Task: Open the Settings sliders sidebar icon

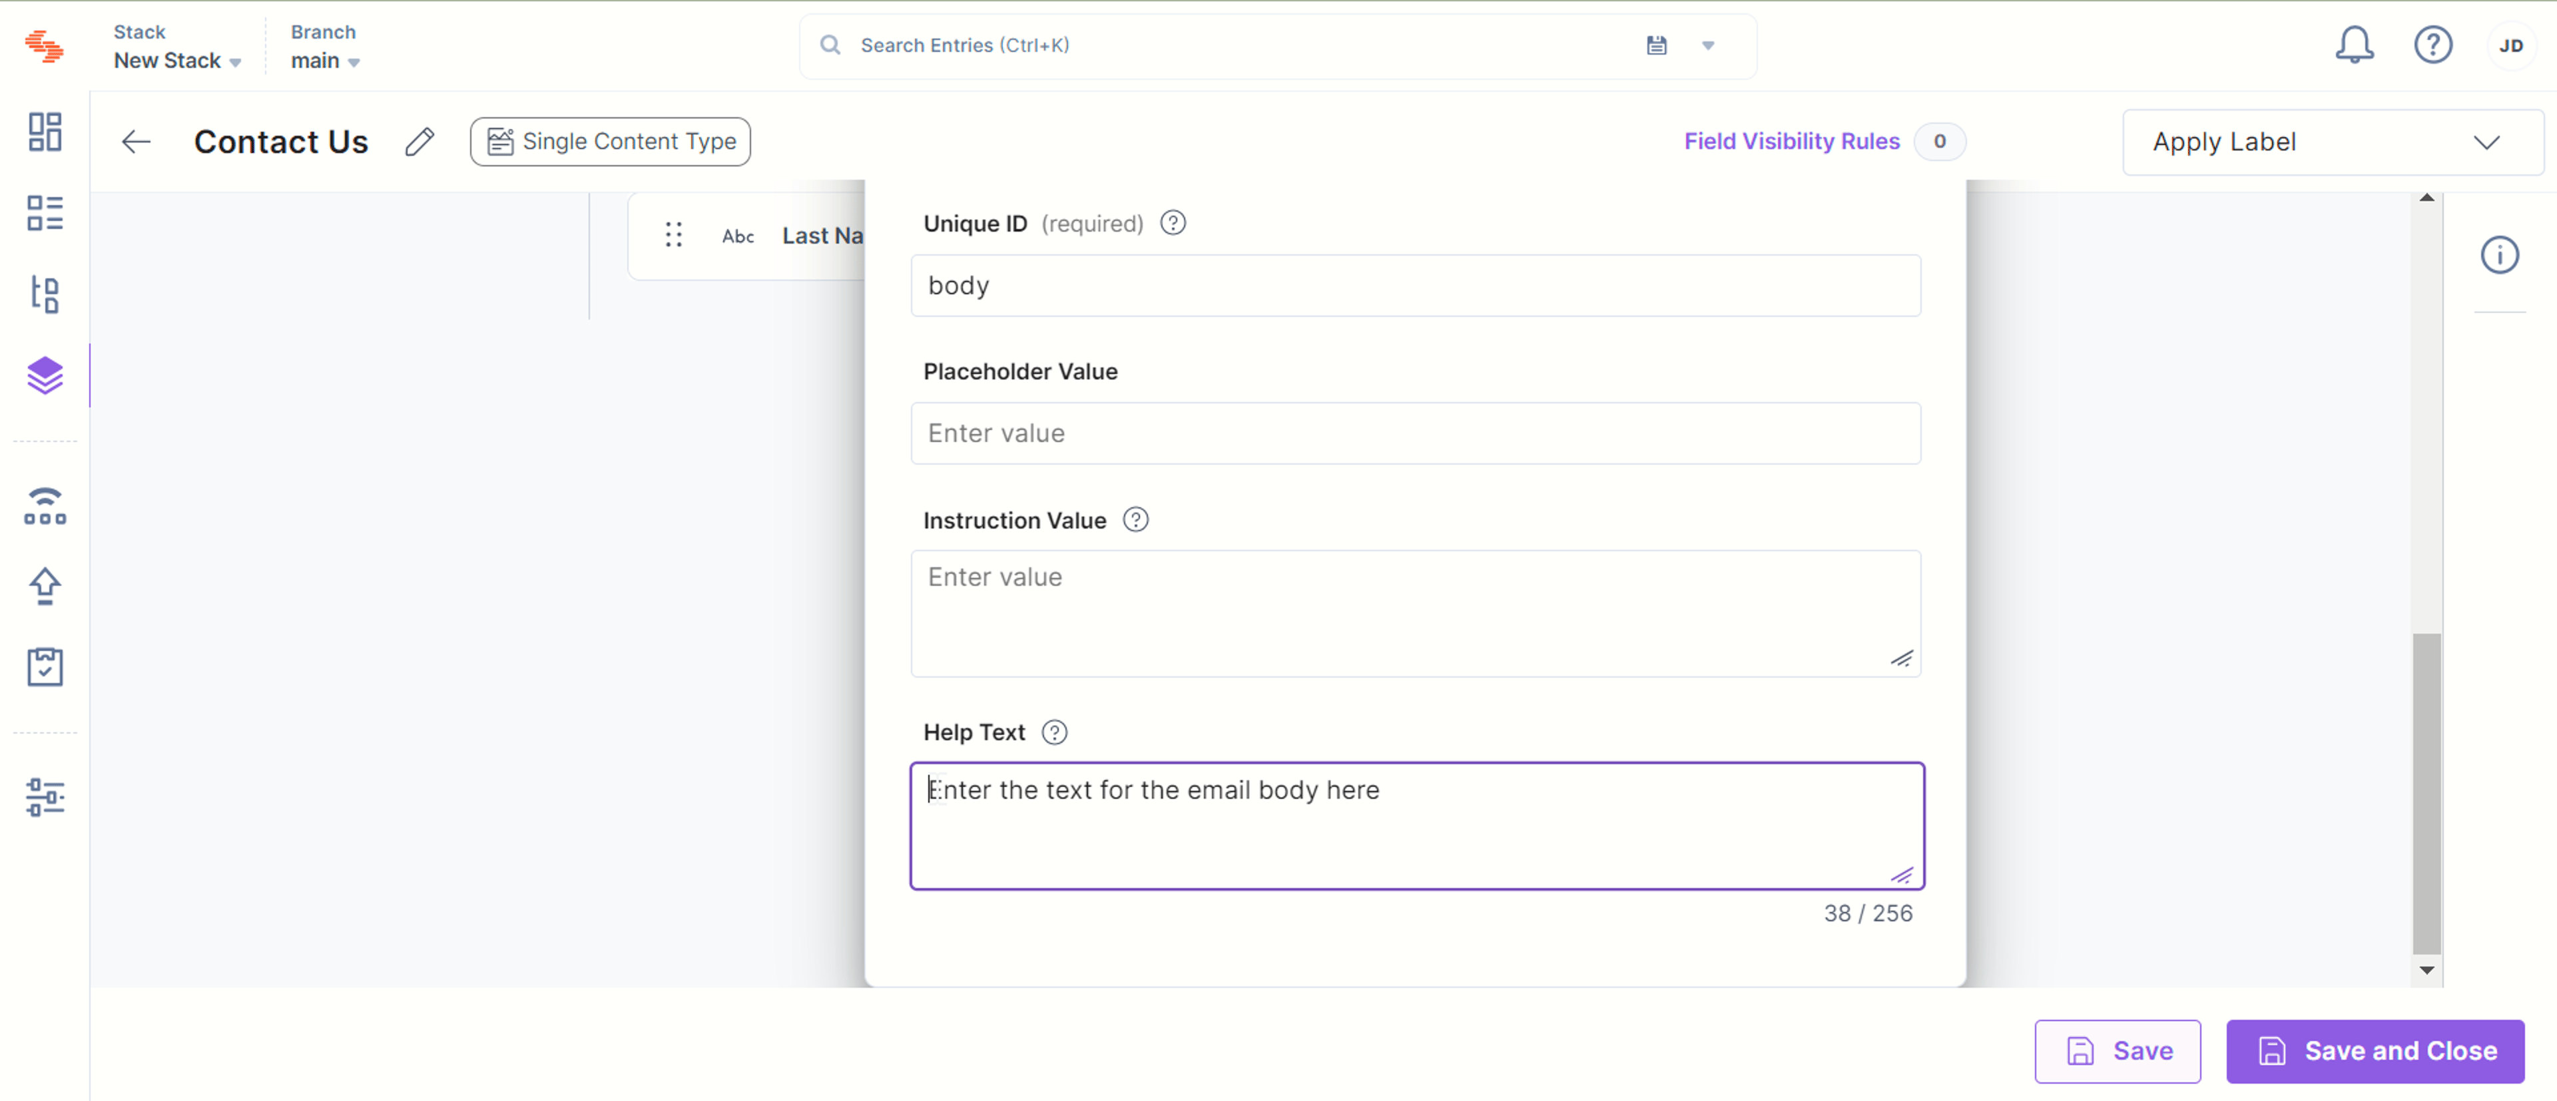Action: pos(45,797)
